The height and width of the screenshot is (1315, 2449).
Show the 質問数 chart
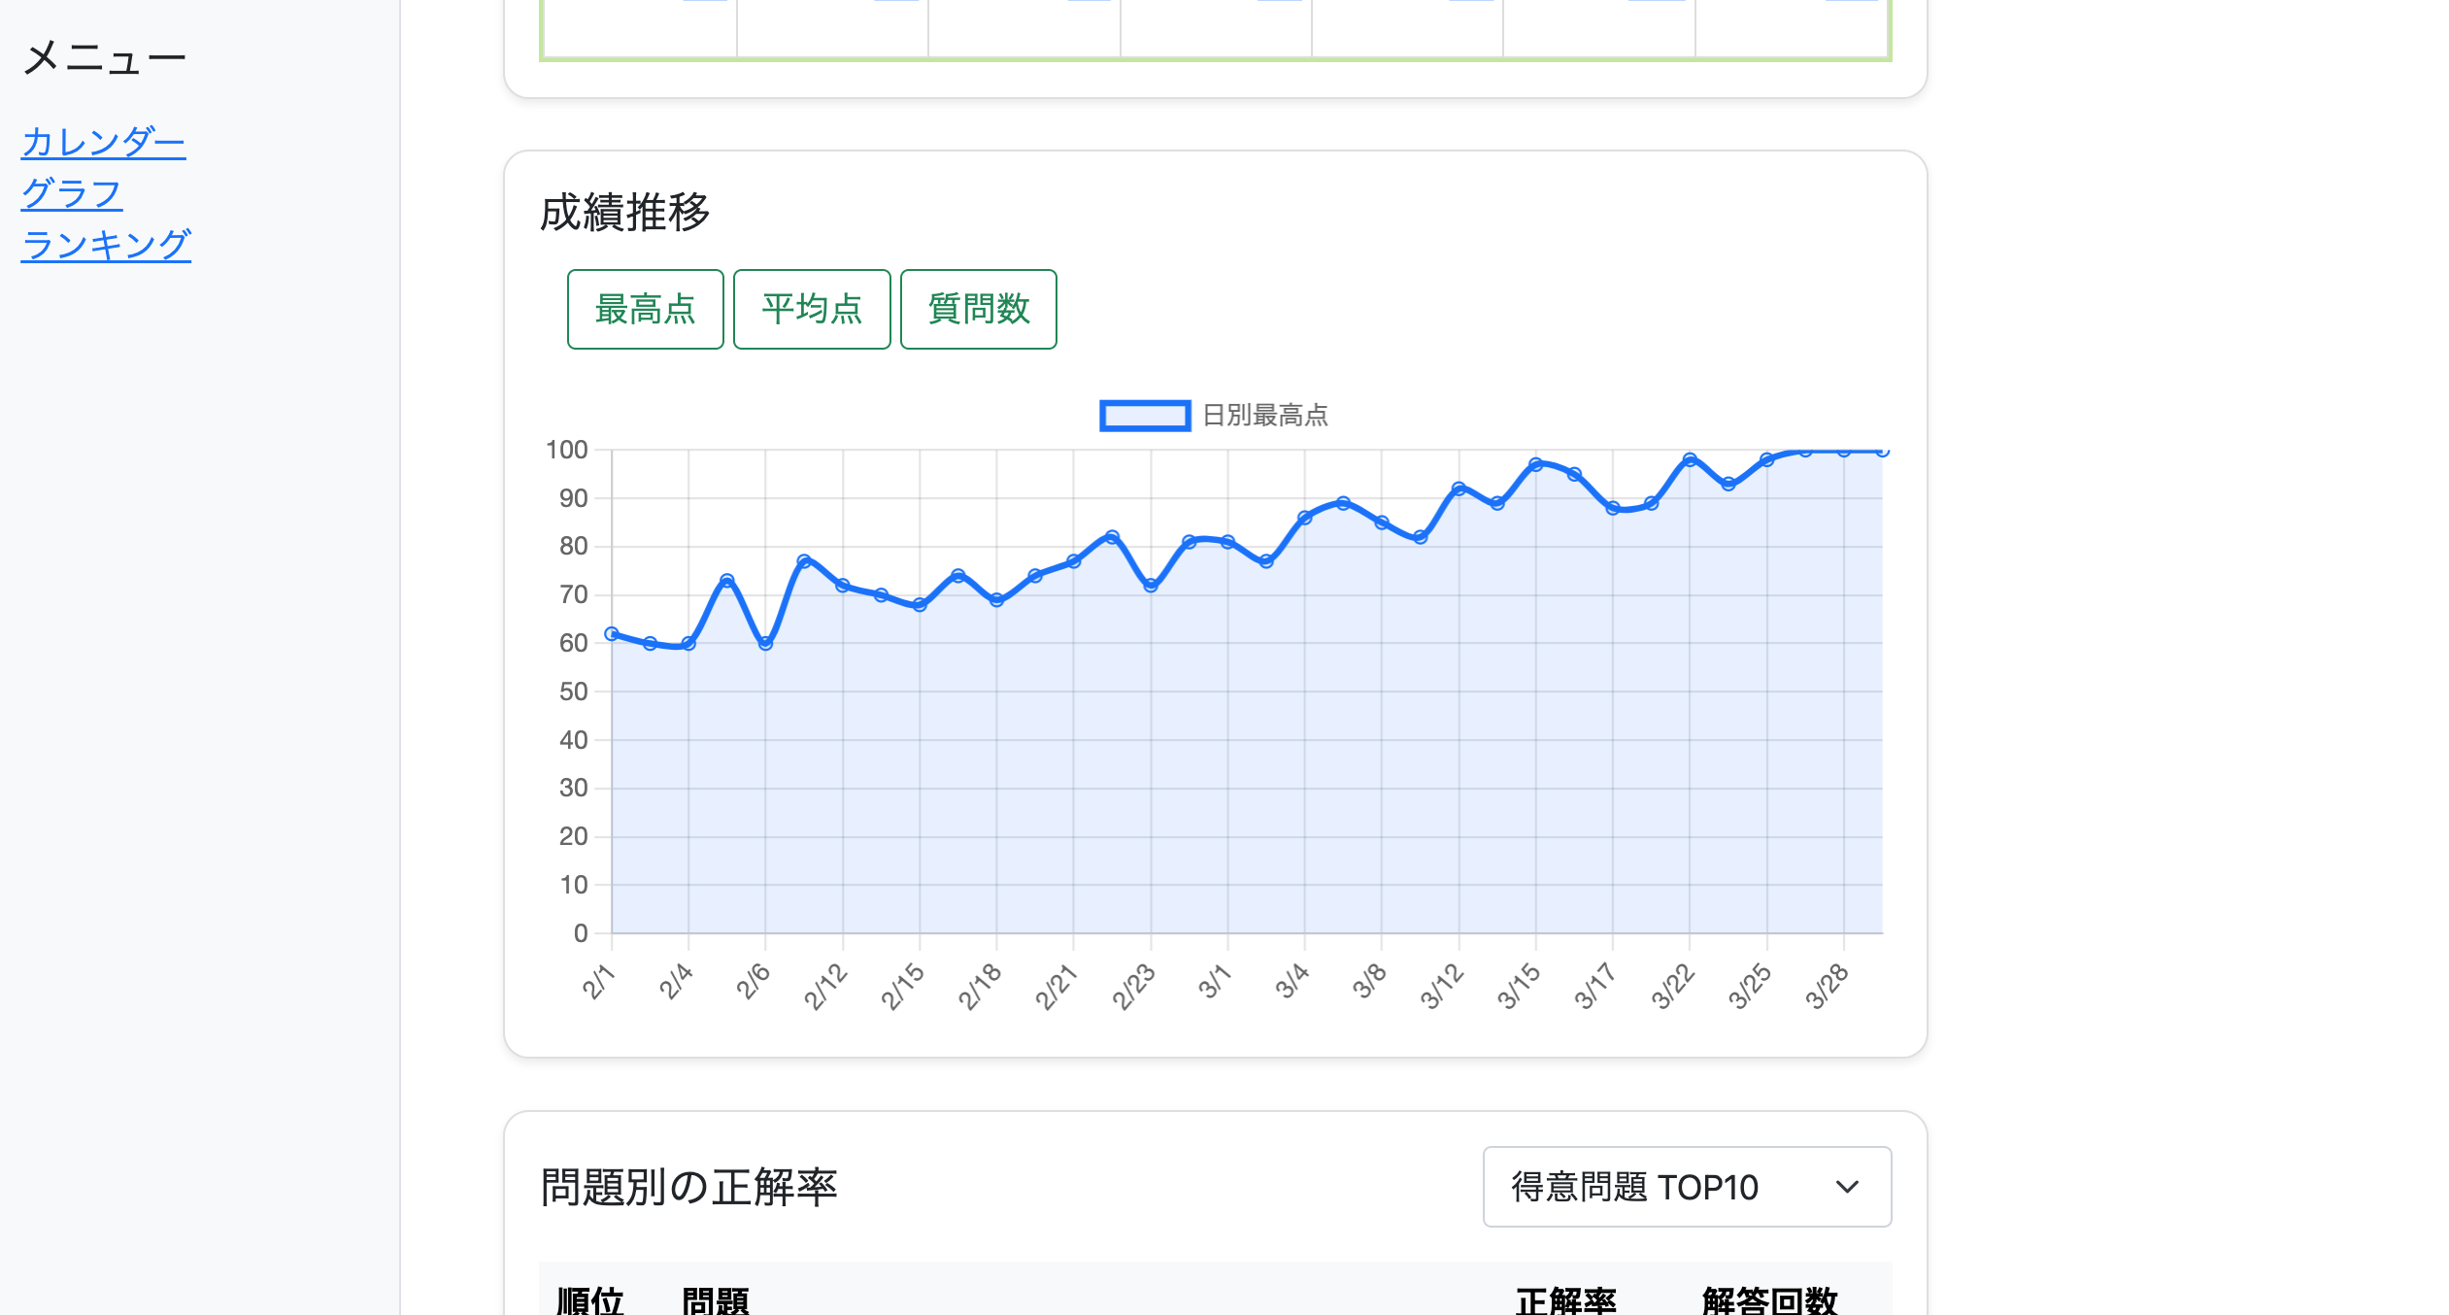click(978, 309)
